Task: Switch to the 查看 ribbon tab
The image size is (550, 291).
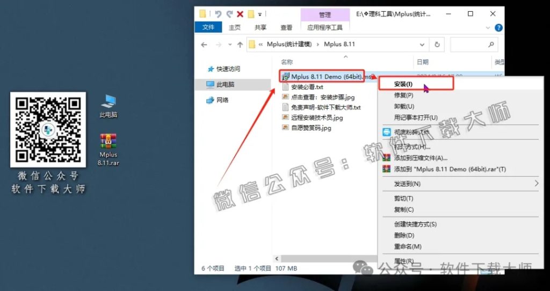Action: click(x=286, y=27)
